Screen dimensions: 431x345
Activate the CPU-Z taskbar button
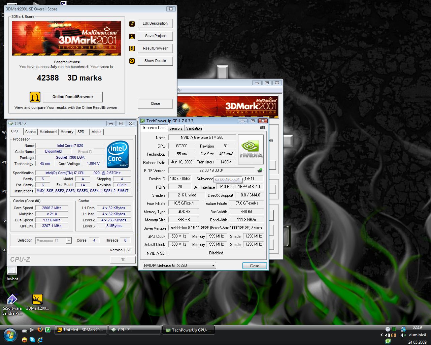tap(135, 330)
